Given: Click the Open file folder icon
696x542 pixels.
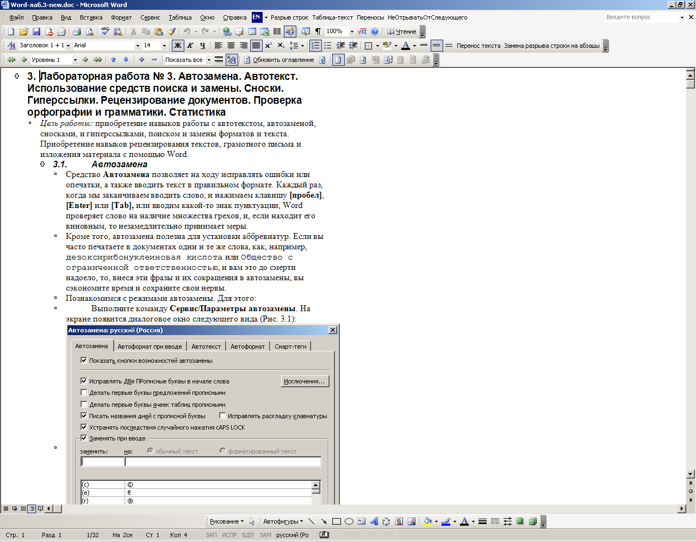Looking at the screenshot, I should (x=24, y=31).
